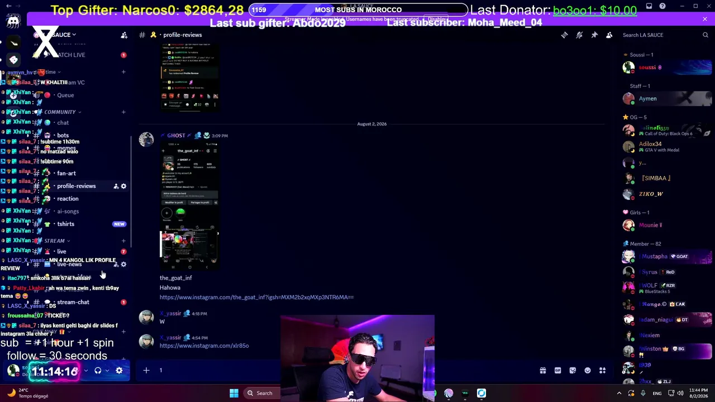Image resolution: width=715 pixels, height=402 pixels.
Task: Open the chat channel
Action: 81,123
